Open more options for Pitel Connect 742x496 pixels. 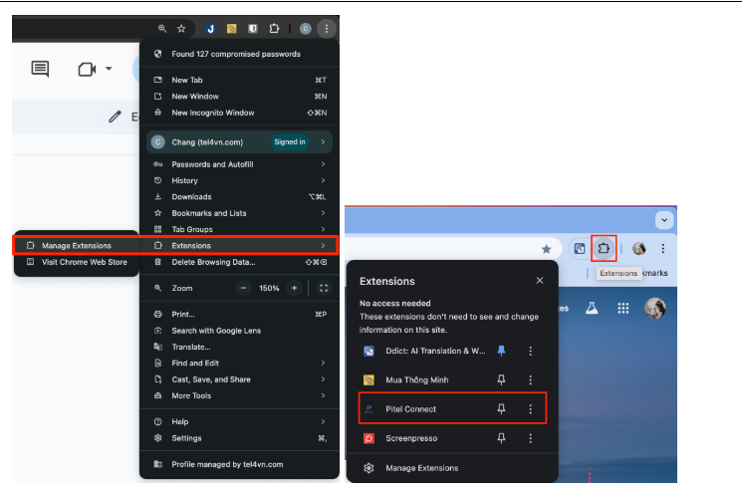pos(531,409)
